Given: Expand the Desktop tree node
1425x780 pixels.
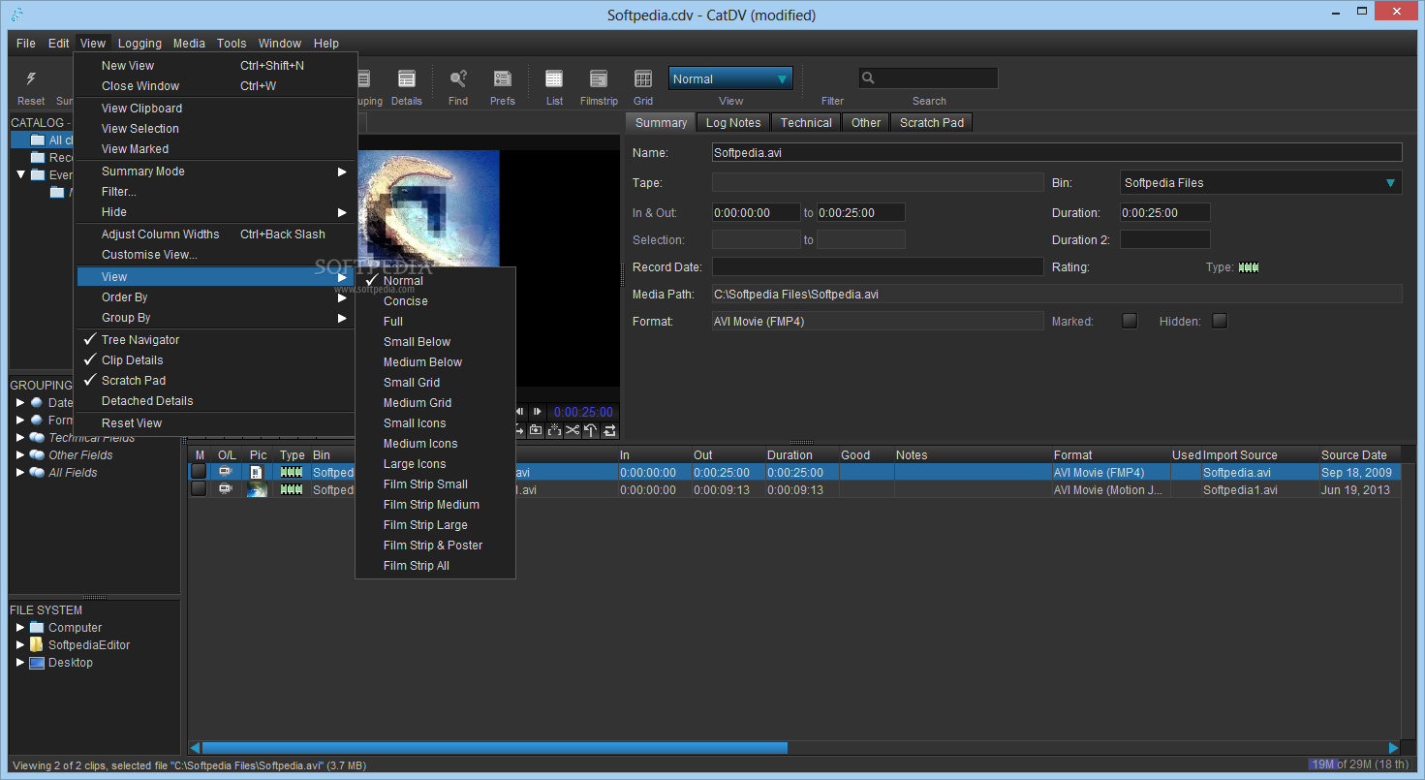Looking at the screenshot, I should [x=20, y=663].
